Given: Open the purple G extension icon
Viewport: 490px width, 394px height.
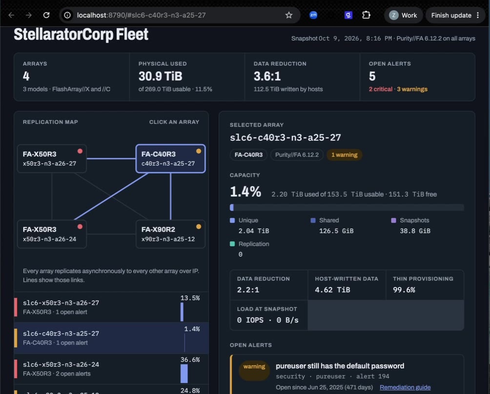Looking at the screenshot, I should (348, 15).
